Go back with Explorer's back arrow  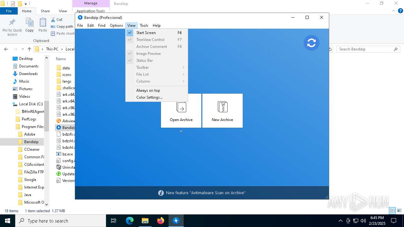pyautogui.click(x=6, y=49)
